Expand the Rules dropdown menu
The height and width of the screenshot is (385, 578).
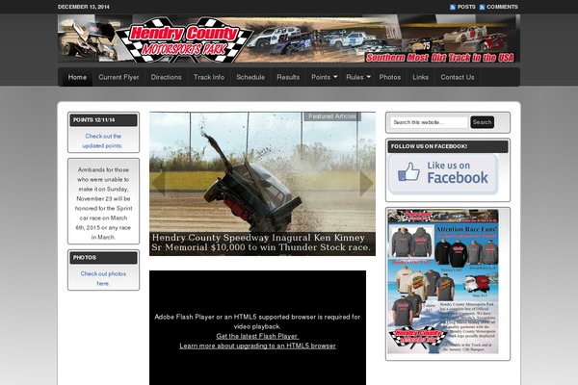click(x=357, y=77)
